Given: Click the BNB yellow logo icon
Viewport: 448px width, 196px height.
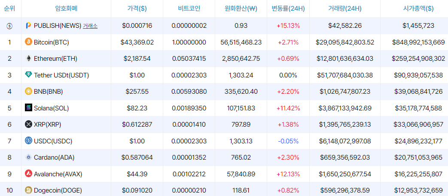Looking at the screenshot, I should click(x=29, y=91).
